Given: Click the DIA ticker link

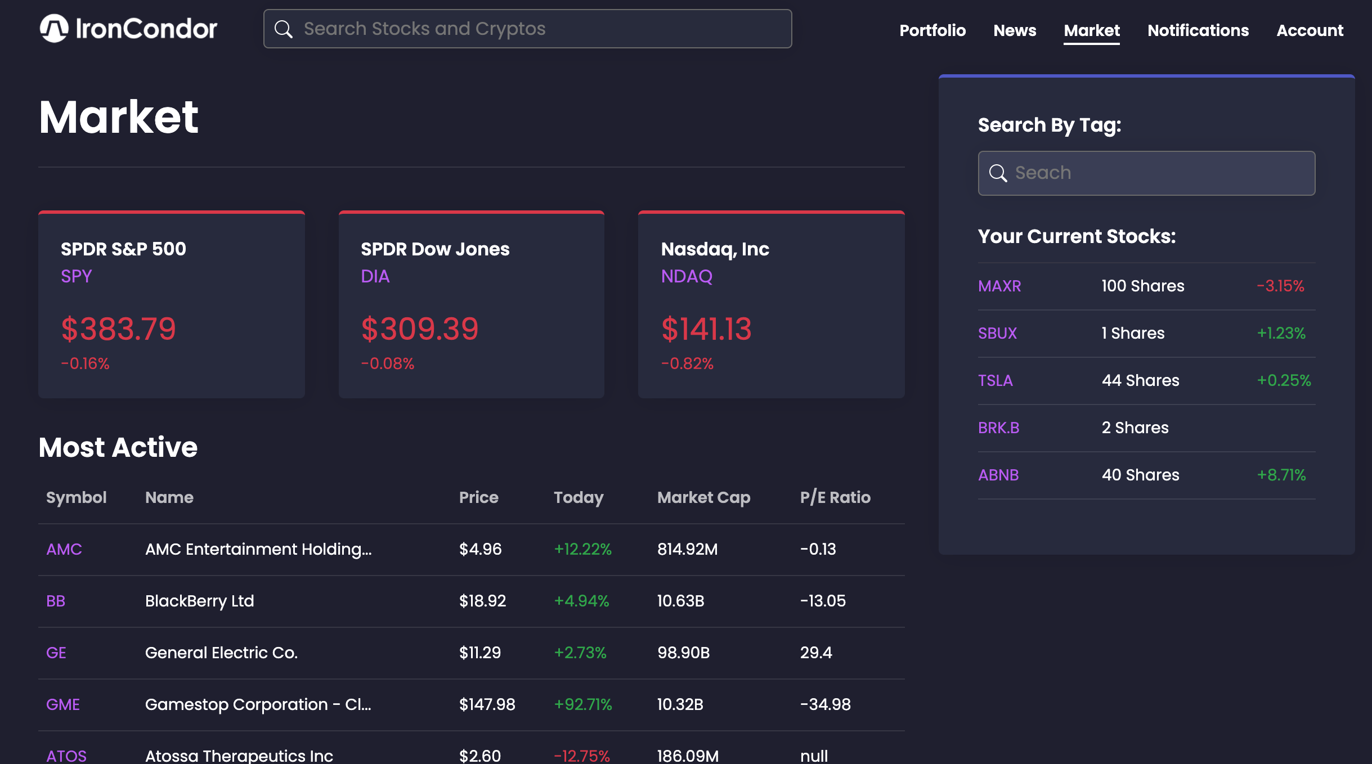Looking at the screenshot, I should pyautogui.click(x=375, y=276).
